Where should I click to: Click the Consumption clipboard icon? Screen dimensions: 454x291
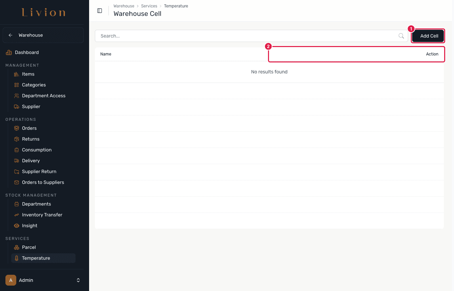click(x=17, y=150)
